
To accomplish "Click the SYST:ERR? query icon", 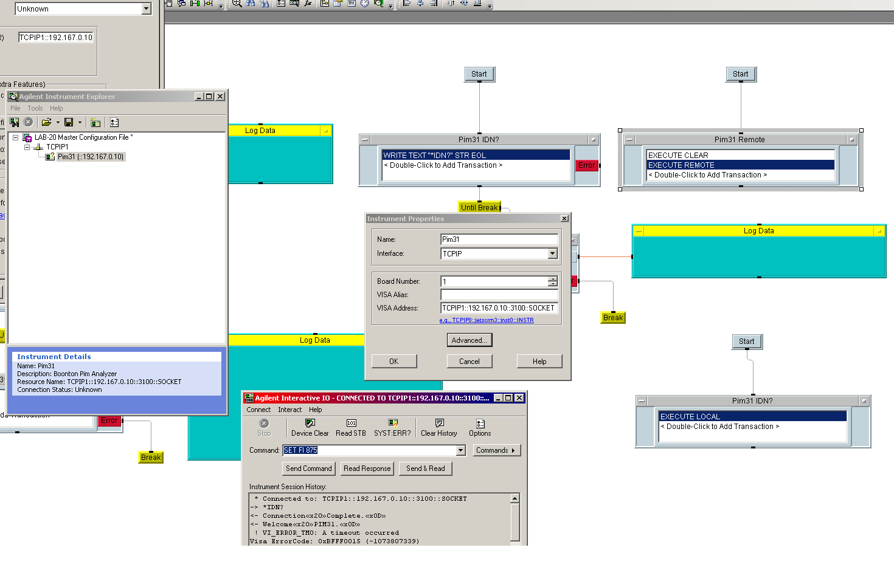I will (x=392, y=423).
